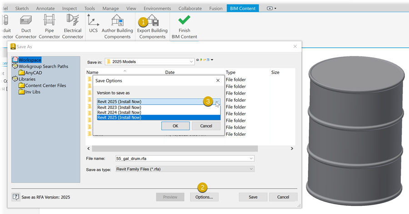409x214 pixels.
Task: Click the Duct Connector tool icon
Action: point(26,20)
